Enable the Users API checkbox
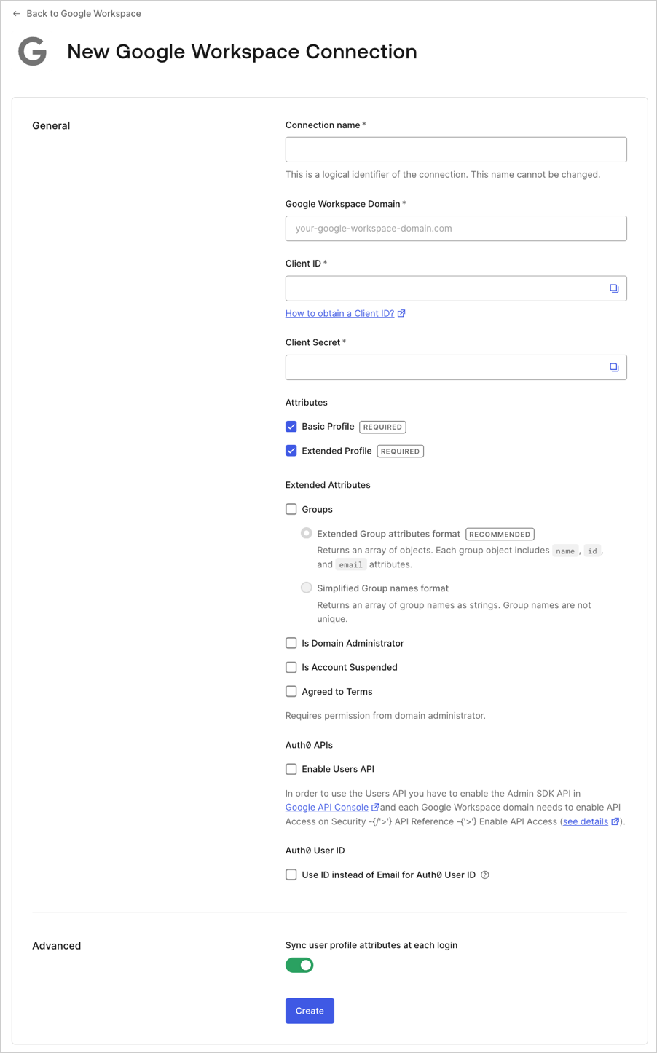Screen dimensions: 657x1053 (x=291, y=769)
